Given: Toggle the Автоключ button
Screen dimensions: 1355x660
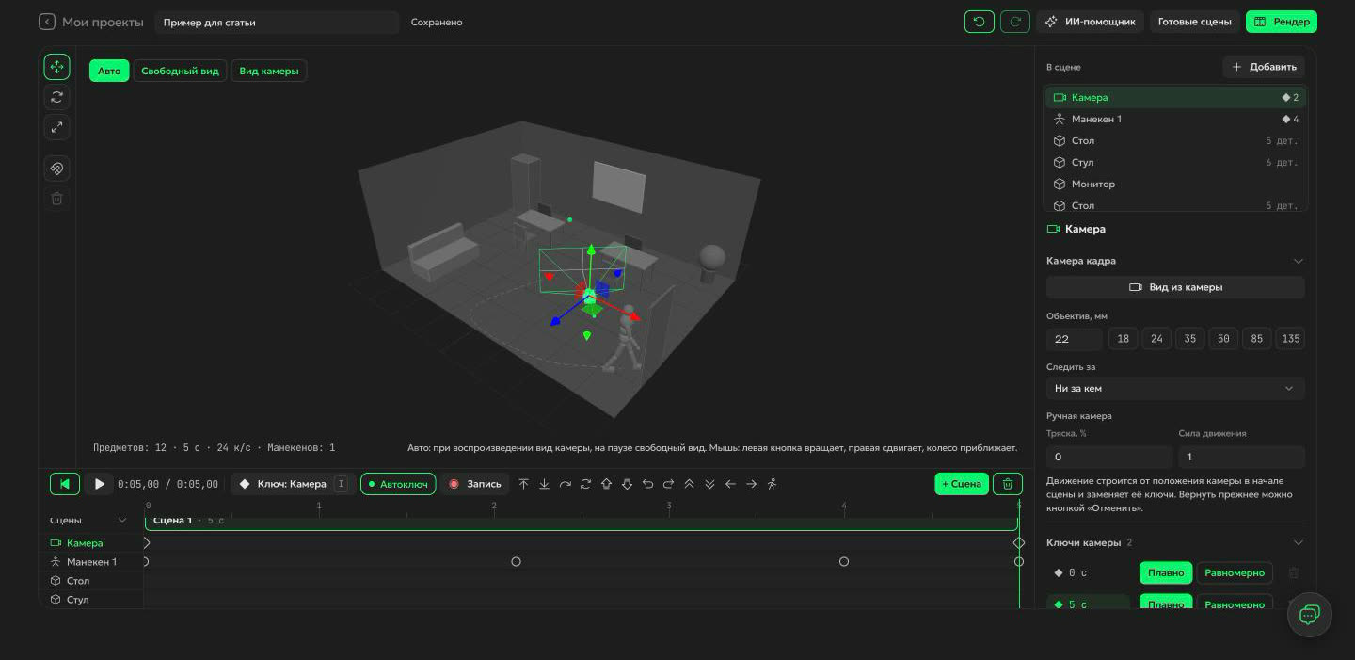Looking at the screenshot, I should click(398, 484).
